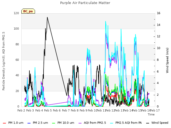Click the red PM 1.0 um legend swatch
Image resolution: width=171 pixels, height=128 pixels.
(x=4, y=123)
